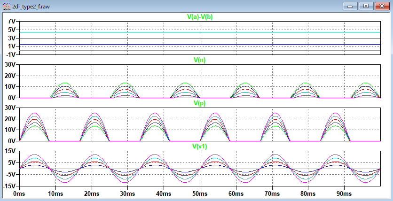Select the V(a)-V(b) trace label
The width and height of the screenshot is (393, 201).
[x=200, y=17]
